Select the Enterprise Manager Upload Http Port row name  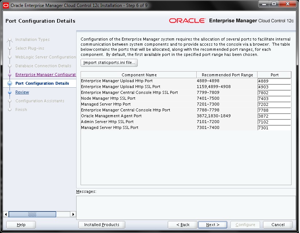[117, 81]
